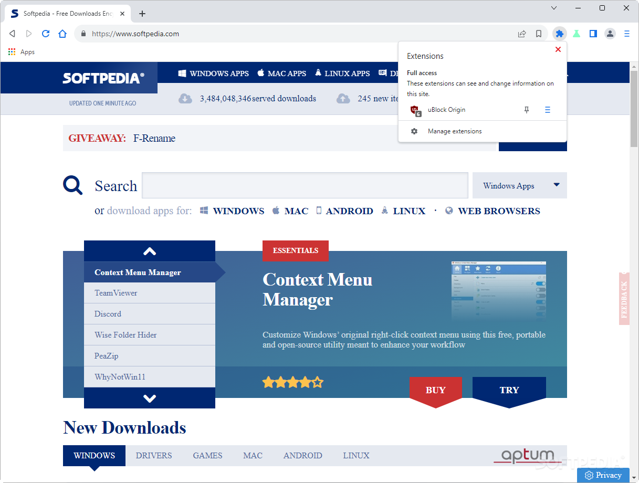The height and width of the screenshot is (483, 639).
Task: Close the Extensions popup with red X
Action: coord(558,49)
